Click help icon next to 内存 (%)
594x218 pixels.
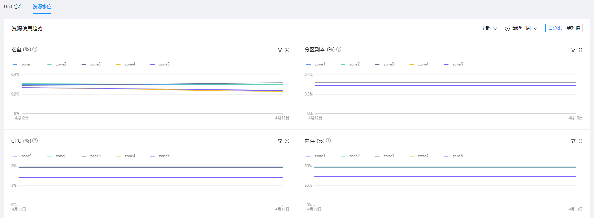tap(328, 141)
